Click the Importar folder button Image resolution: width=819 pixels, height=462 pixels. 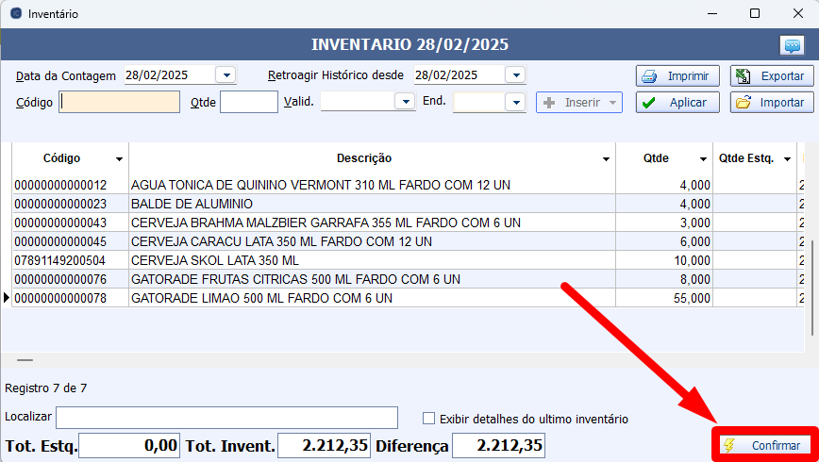pos(771,103)
